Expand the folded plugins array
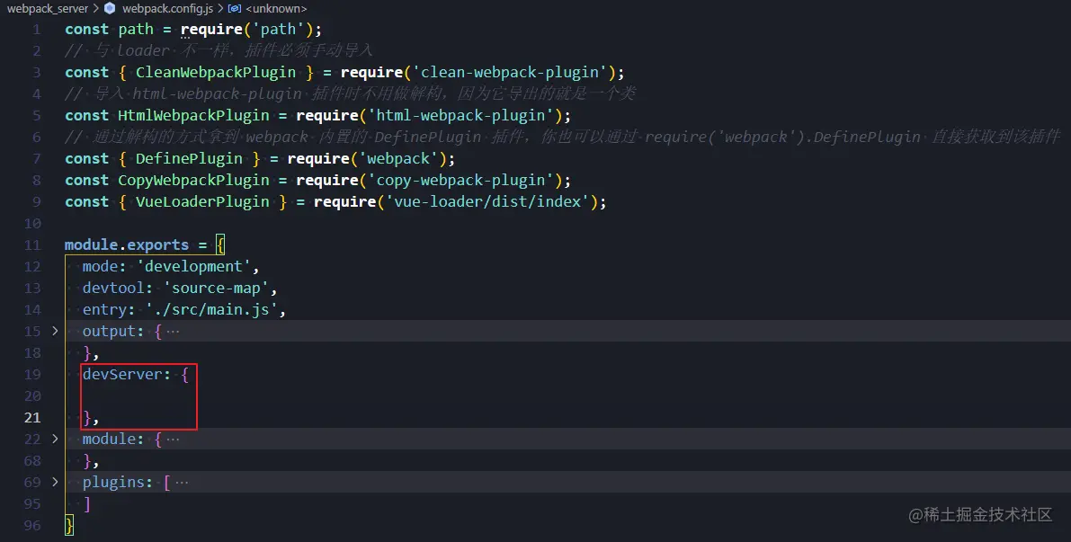1071x542 pixels. (55, 482)
